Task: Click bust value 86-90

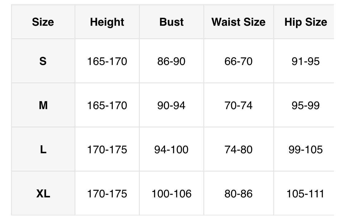Action: click(171, 61)
